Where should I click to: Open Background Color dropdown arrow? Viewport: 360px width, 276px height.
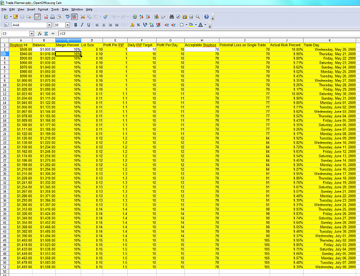click(196, 25)
